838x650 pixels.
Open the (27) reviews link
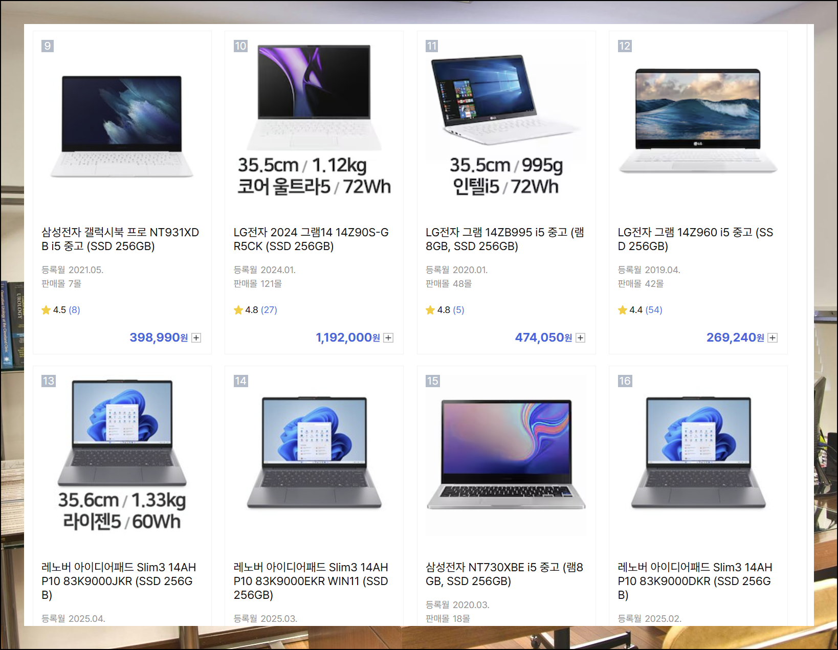269,310
